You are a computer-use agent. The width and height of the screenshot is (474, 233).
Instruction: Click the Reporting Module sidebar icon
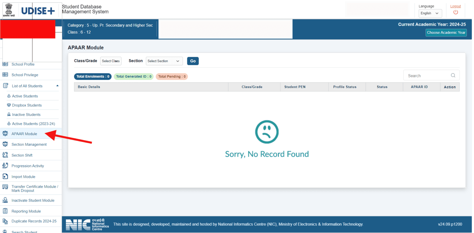[5, 211]
